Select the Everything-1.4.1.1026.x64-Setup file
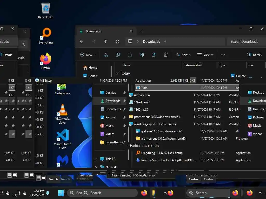 159,153
